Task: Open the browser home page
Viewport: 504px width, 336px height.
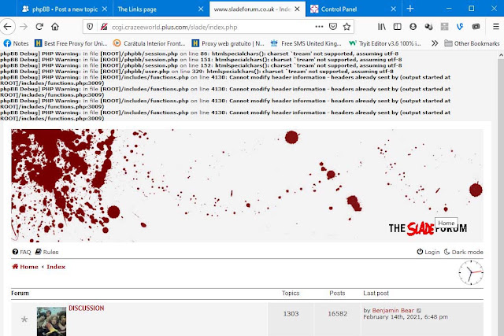Action: 55,27
